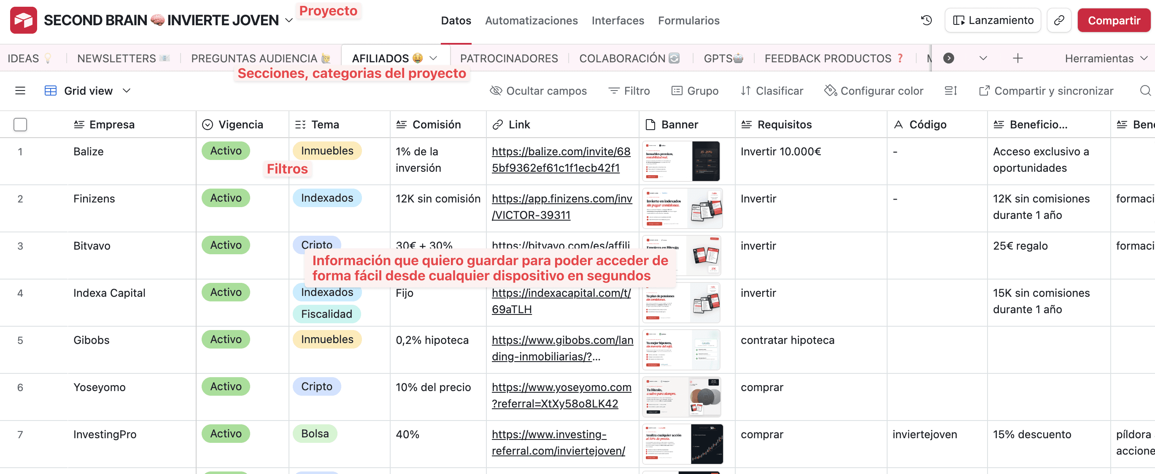Click the Vigencia field type icon

click(208, 125)
